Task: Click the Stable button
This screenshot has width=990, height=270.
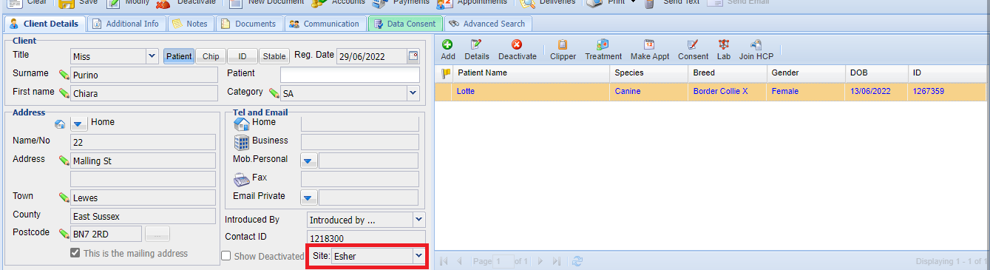Action: (274, 56)
